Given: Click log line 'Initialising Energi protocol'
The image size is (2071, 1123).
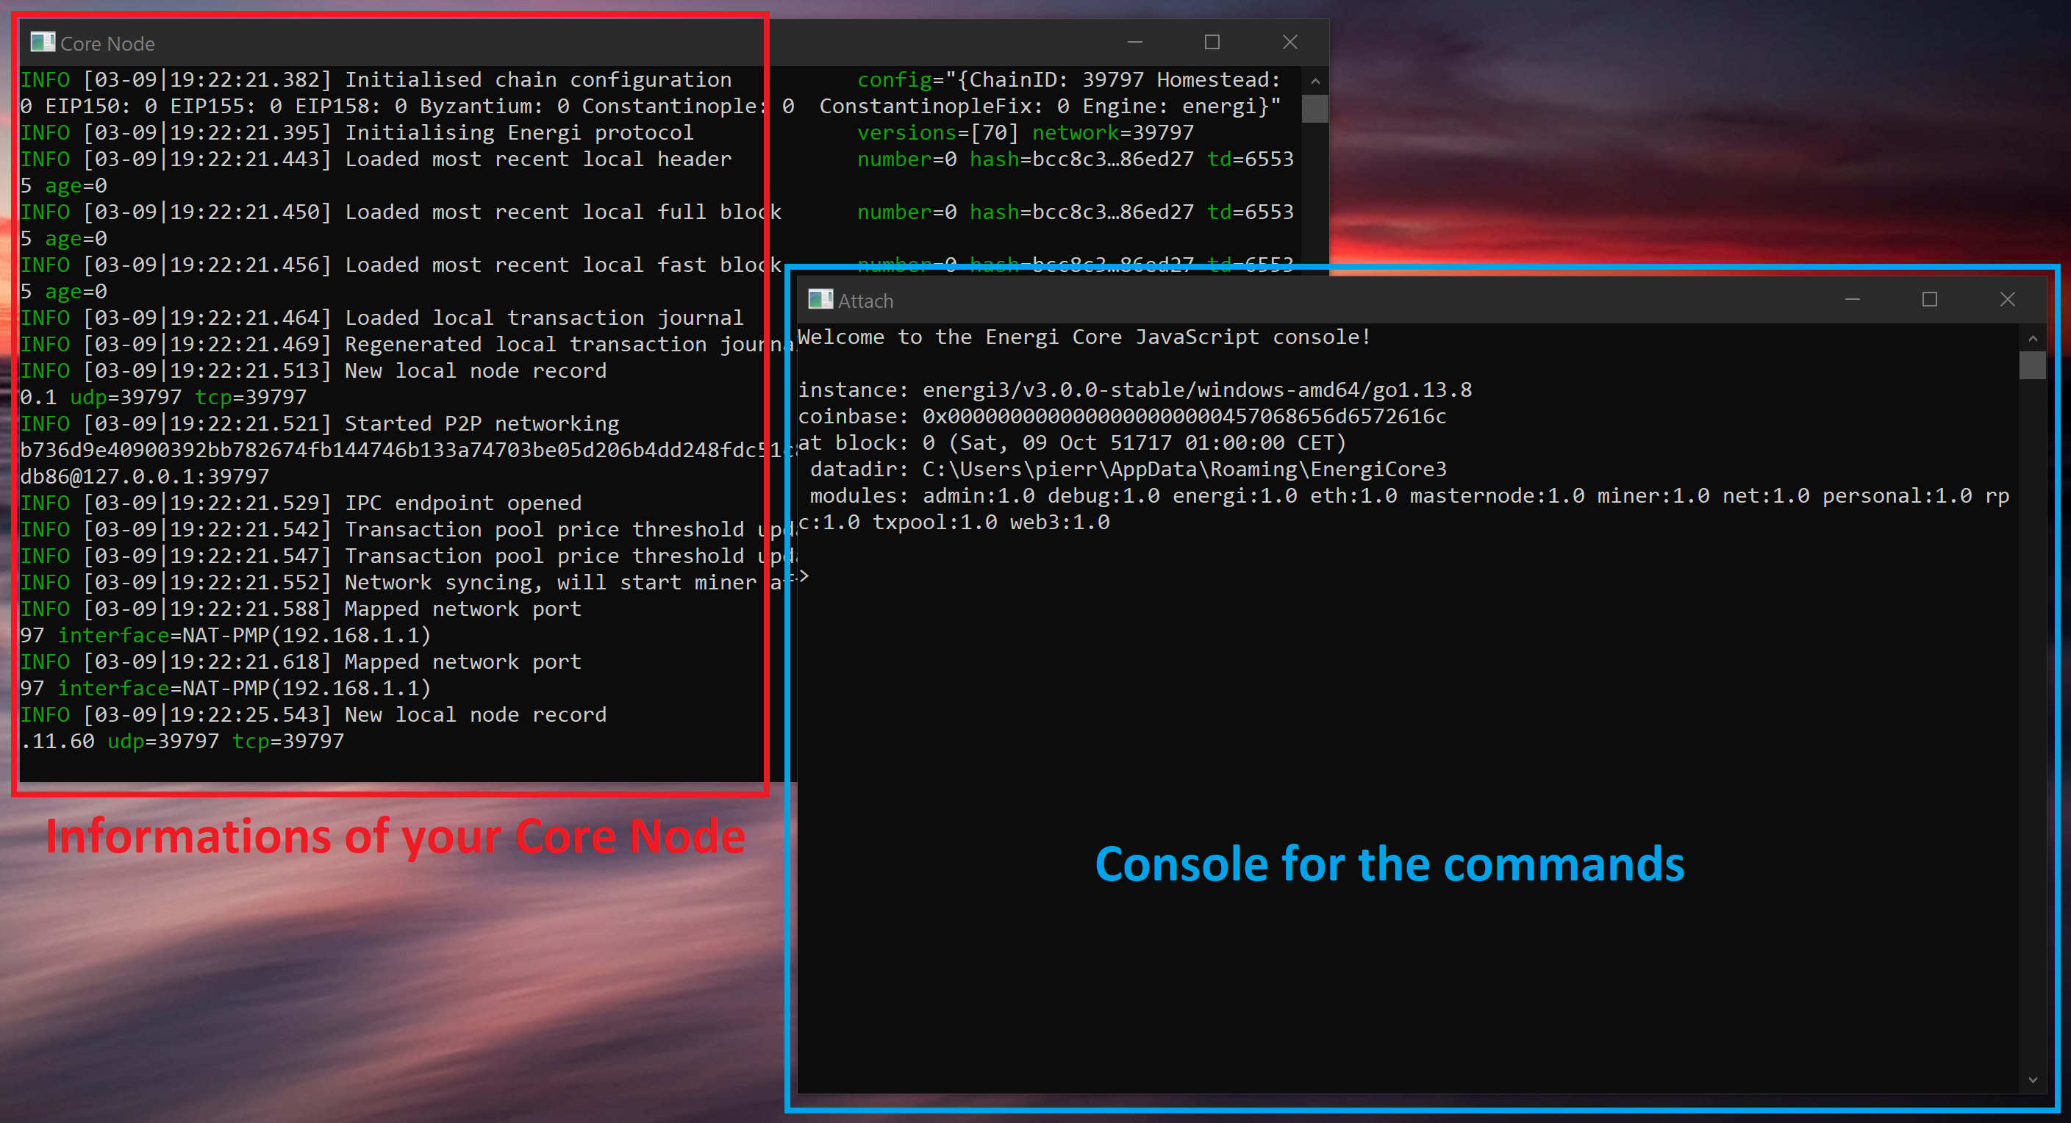Looking at the screenshot, I should 519,132.
